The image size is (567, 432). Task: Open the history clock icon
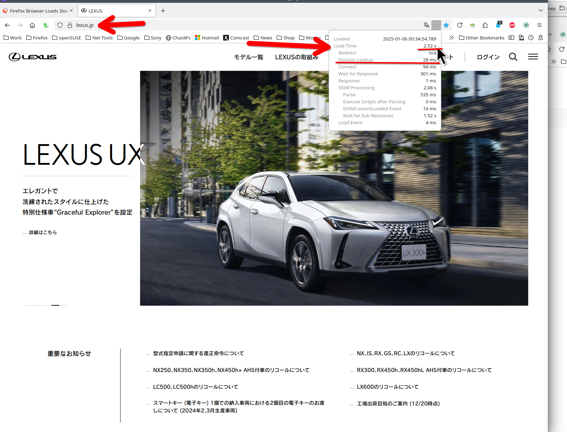pos(531,38)
